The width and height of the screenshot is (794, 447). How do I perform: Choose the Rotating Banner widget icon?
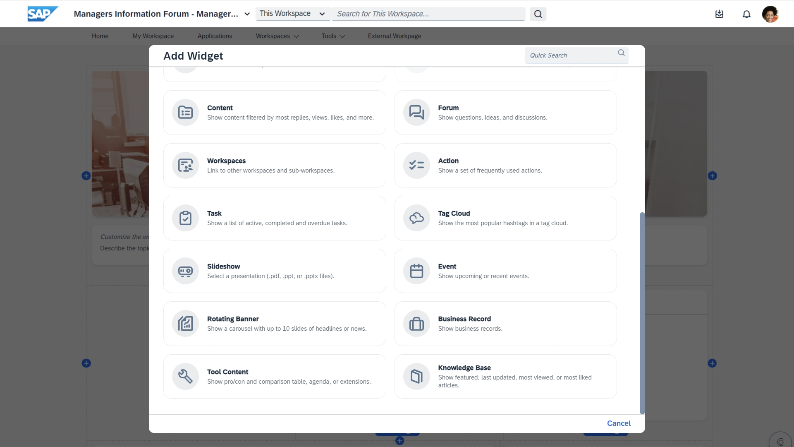[185, 324]
